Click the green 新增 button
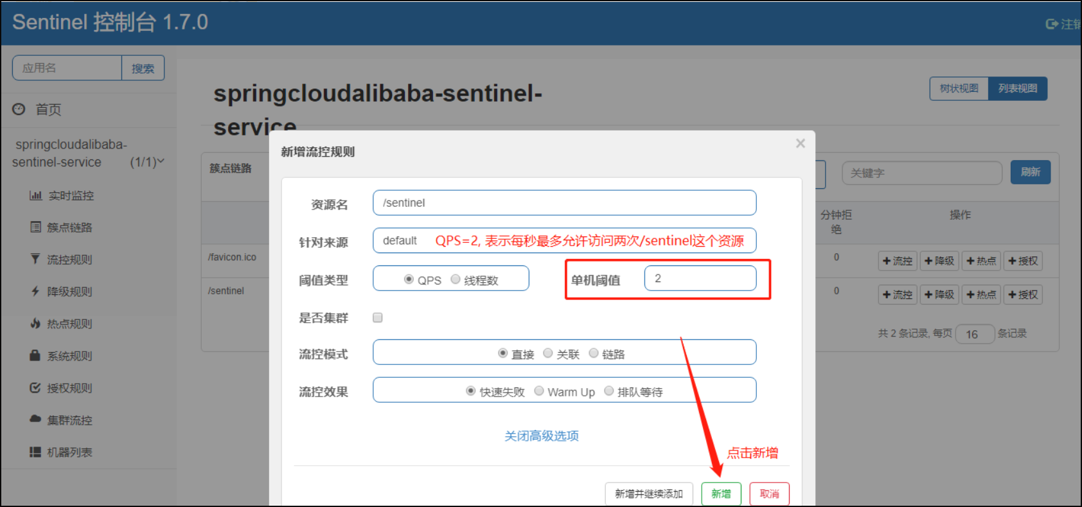This screenshot has width=1082, height=507. pos(721,494)
